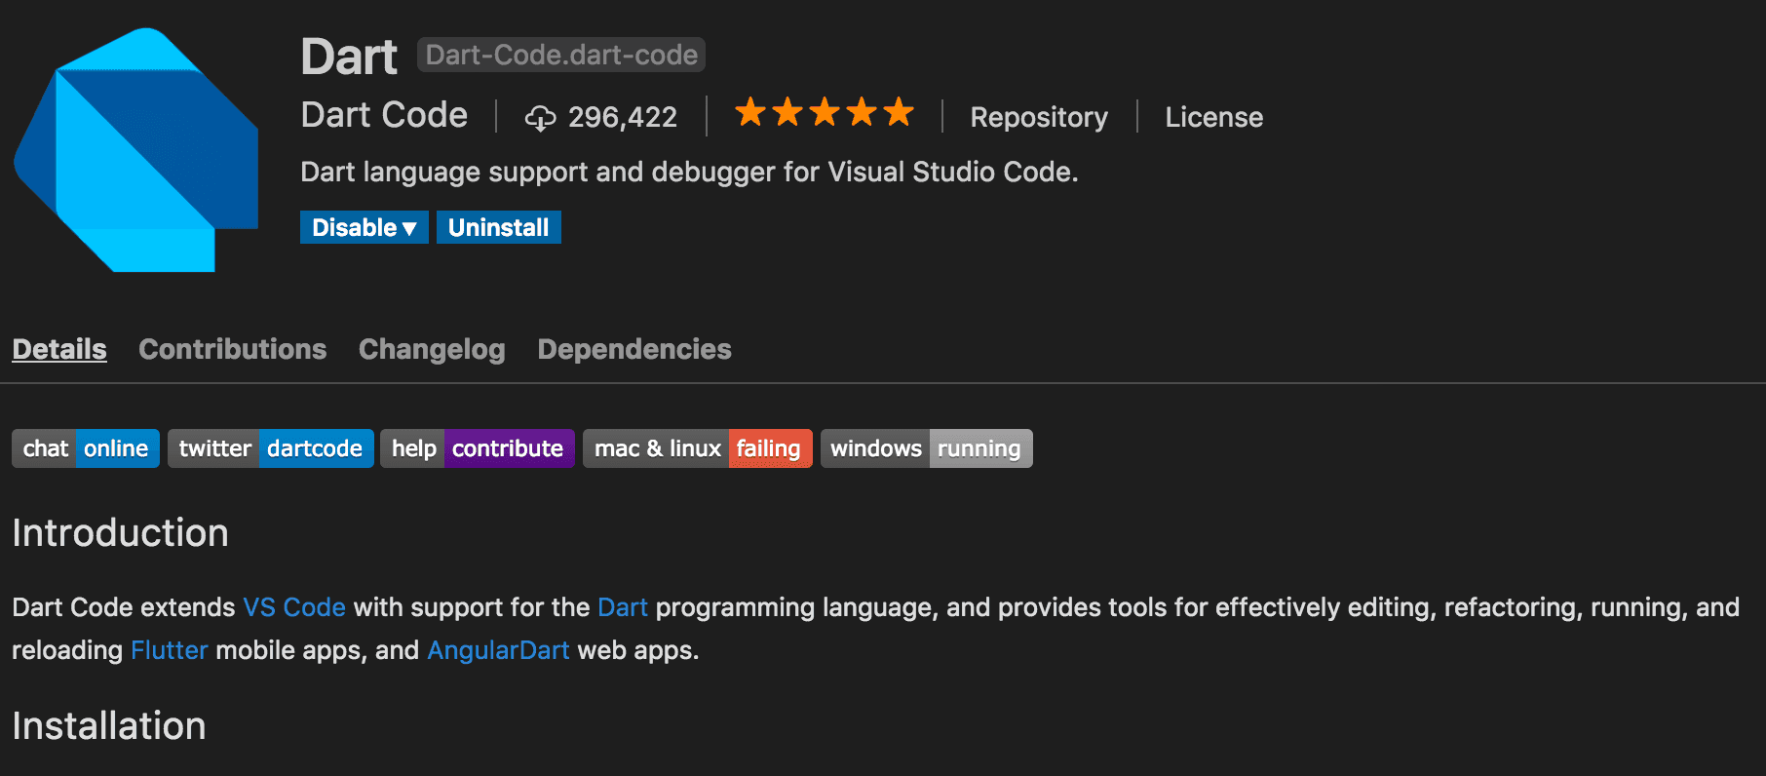Switch to the Changelog tab
This screenshot has width=1766, height=776.
(x=432, y=349)
